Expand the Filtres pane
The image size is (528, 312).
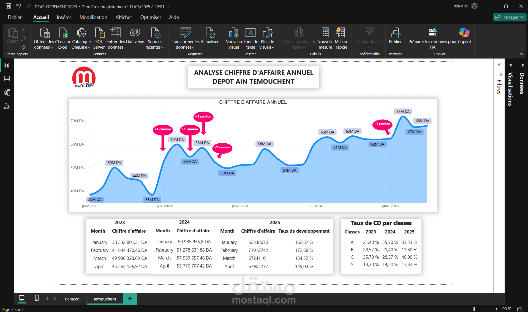(499, 65)
